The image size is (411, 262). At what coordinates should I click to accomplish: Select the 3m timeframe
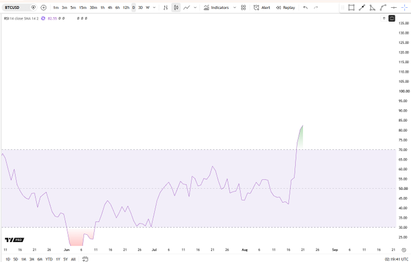point(64,8)
